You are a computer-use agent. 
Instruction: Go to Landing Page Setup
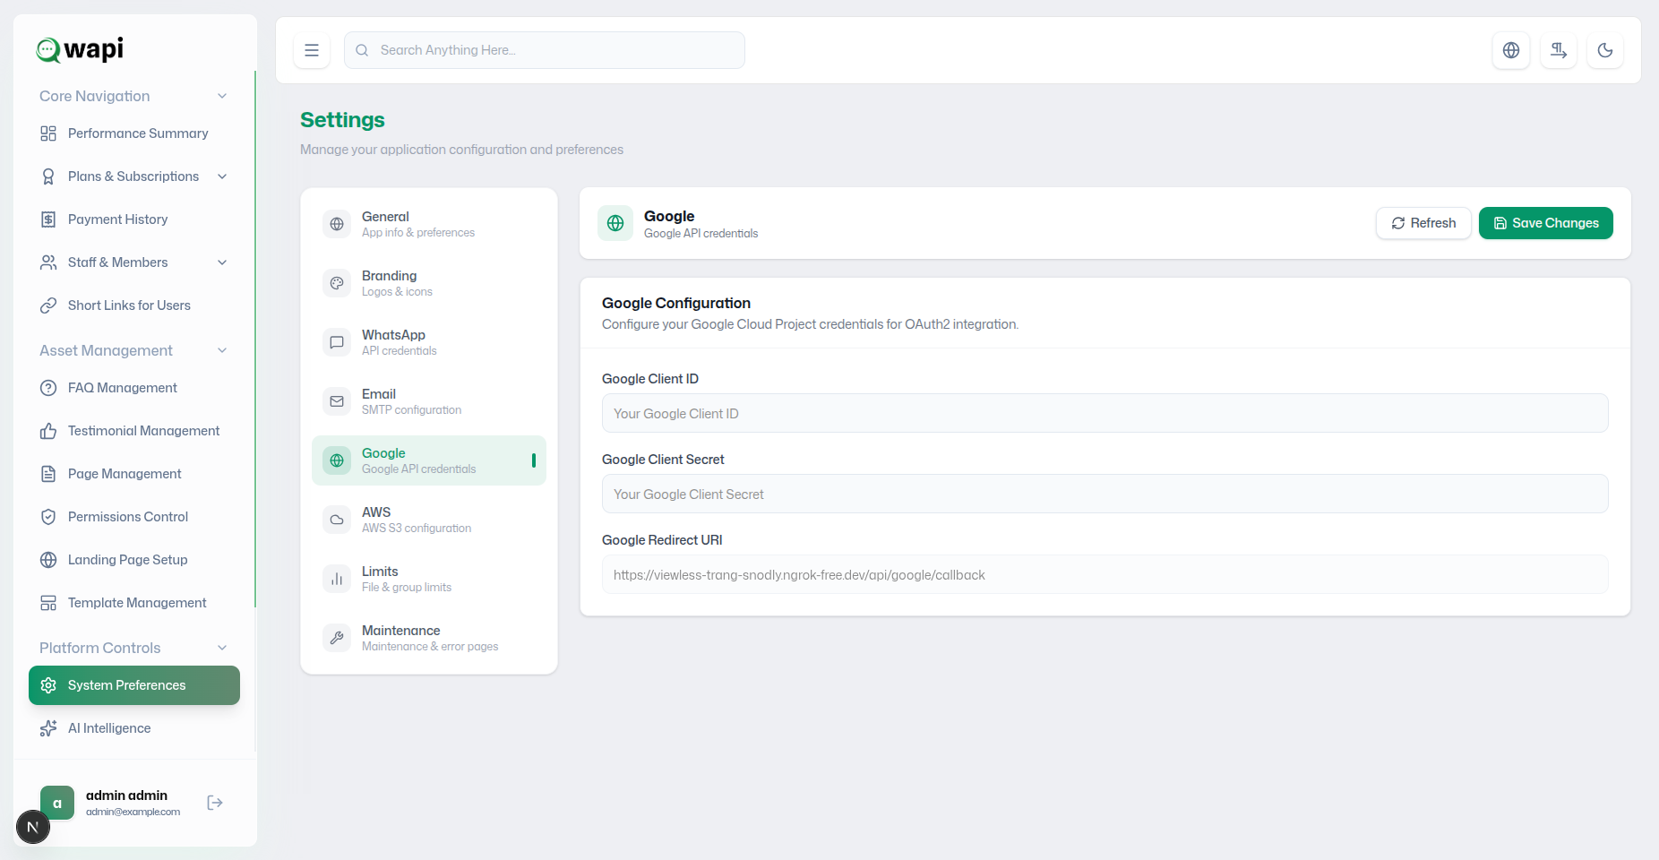pyautogui.click(x=134, y=560)
